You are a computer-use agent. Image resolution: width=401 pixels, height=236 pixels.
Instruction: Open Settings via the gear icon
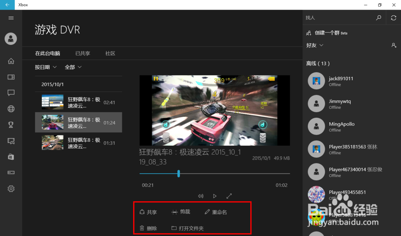coord(11,188)
